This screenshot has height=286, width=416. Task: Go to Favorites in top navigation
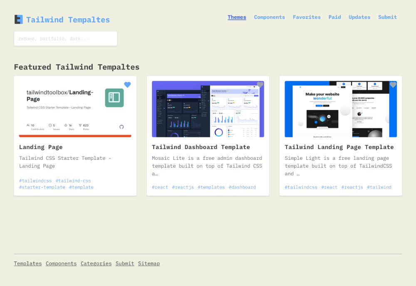pyautogui.click(x=307, y=17)
